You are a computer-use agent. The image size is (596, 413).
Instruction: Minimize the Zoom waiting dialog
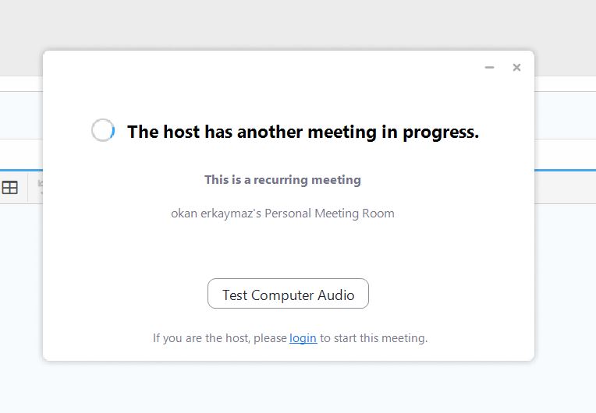(490, 68)
